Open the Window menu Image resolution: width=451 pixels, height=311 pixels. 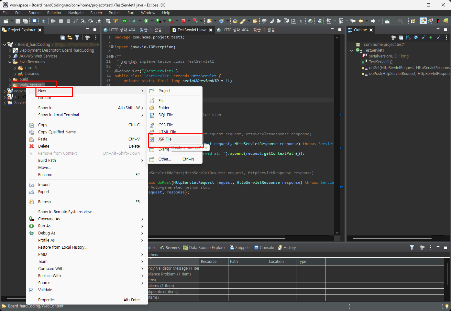(x=148, y=13)
